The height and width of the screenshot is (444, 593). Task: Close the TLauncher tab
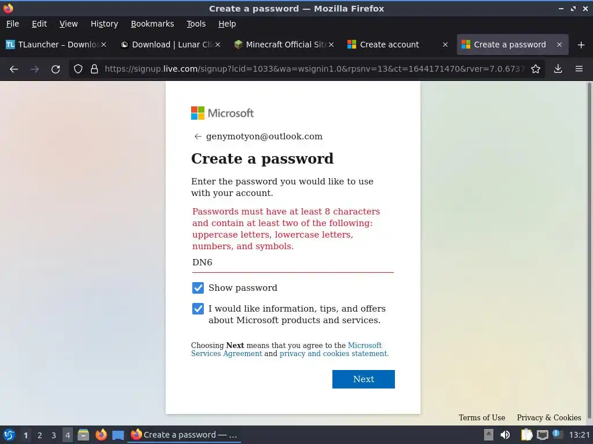pos(104,45)
